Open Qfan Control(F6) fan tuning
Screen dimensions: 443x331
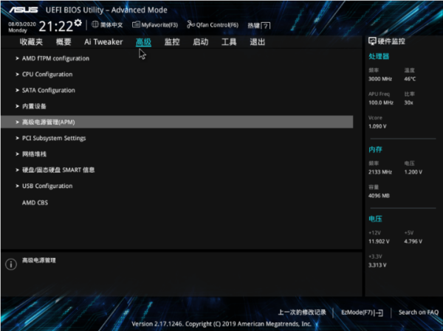213,25
